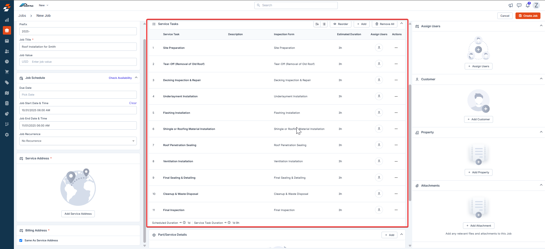Screen dimensions: 545x249
Task: Assign user to Site Preparation task
Action: tap(379, 48)
